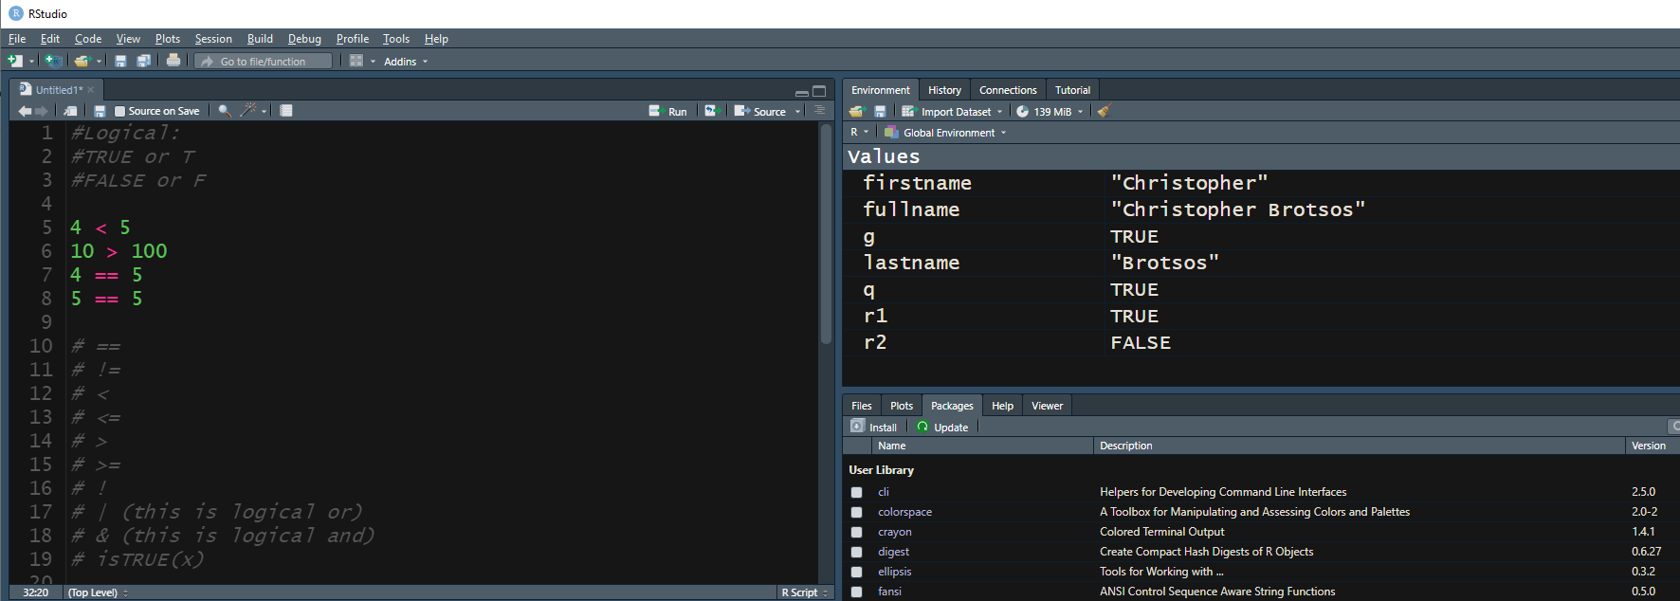
Task: Open the (Top Level) scope selector
Action: pyautogui.click(x=98, y=592)
